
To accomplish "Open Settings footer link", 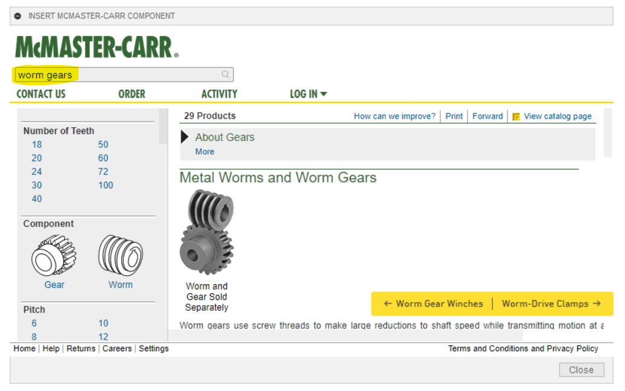I will point(154,348).
